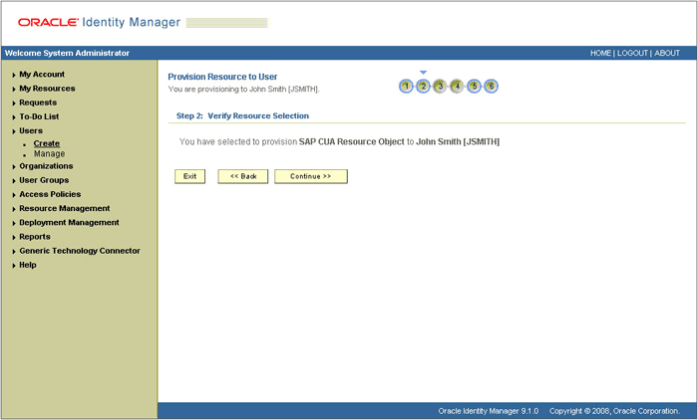Click the Oracle Identity Manager logo

point(99,22)
